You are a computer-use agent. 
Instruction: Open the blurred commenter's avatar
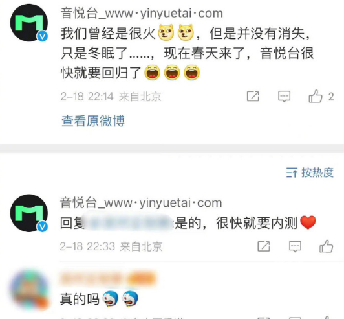(30, 289)
